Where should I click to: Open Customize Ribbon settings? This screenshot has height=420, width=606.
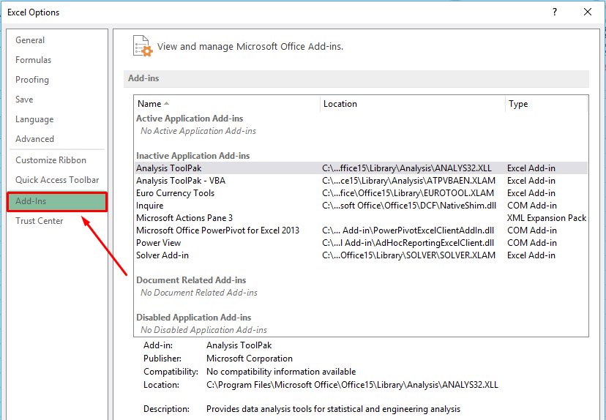(50, 160)
